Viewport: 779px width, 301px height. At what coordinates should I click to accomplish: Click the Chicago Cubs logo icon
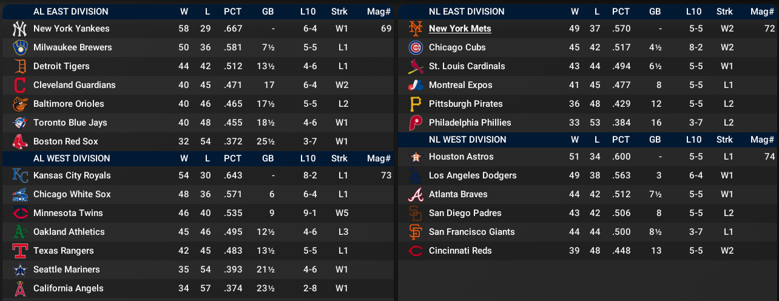click(x=416, y=47)
